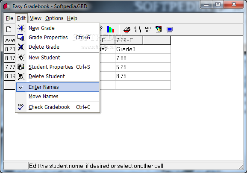Select Move Names menu entry
The width and height of the screenshot is (247, 173).
pos(58,97)
